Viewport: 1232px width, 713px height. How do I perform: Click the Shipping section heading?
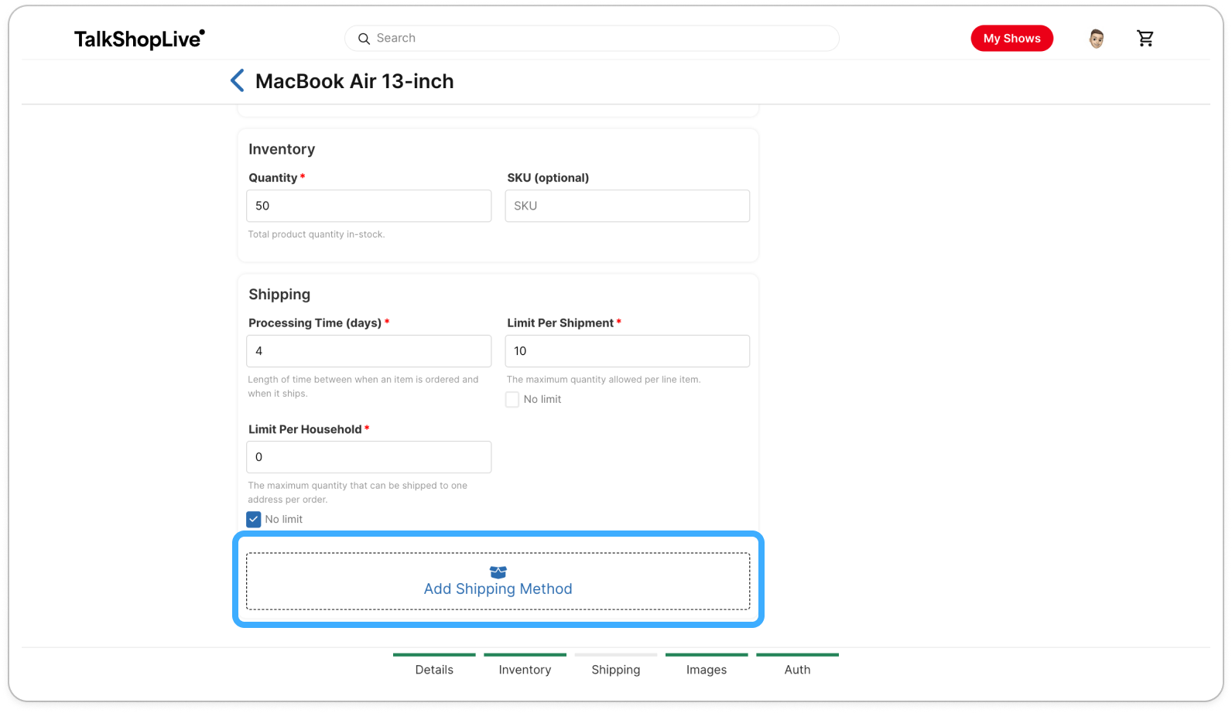(279, 295)
